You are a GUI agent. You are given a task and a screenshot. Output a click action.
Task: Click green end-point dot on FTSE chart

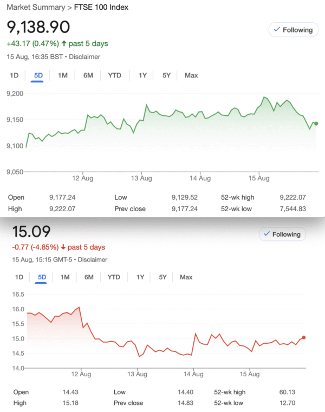[x=316, y=123]
